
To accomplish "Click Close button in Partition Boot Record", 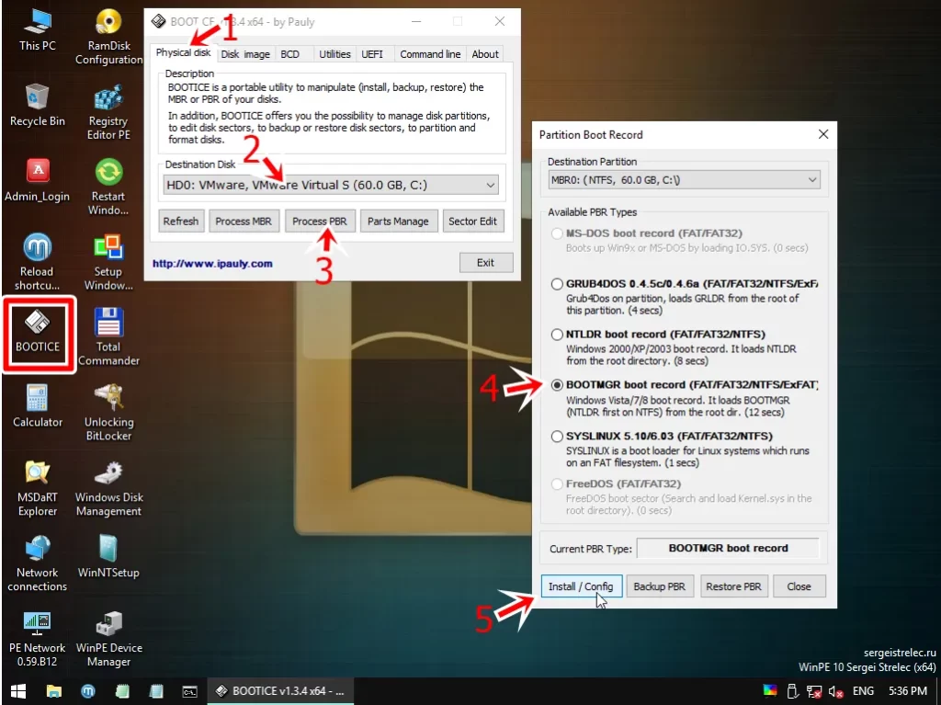I will (x=799, y=586).
